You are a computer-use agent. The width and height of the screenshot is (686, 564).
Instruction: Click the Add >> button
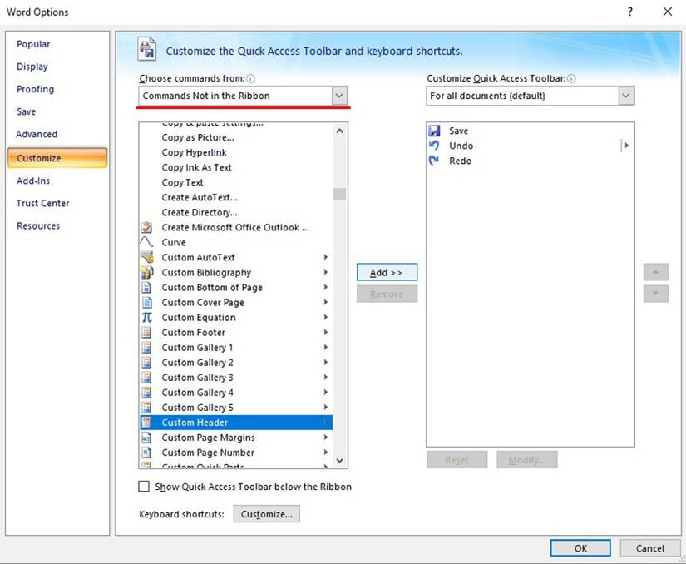point(387,272)
